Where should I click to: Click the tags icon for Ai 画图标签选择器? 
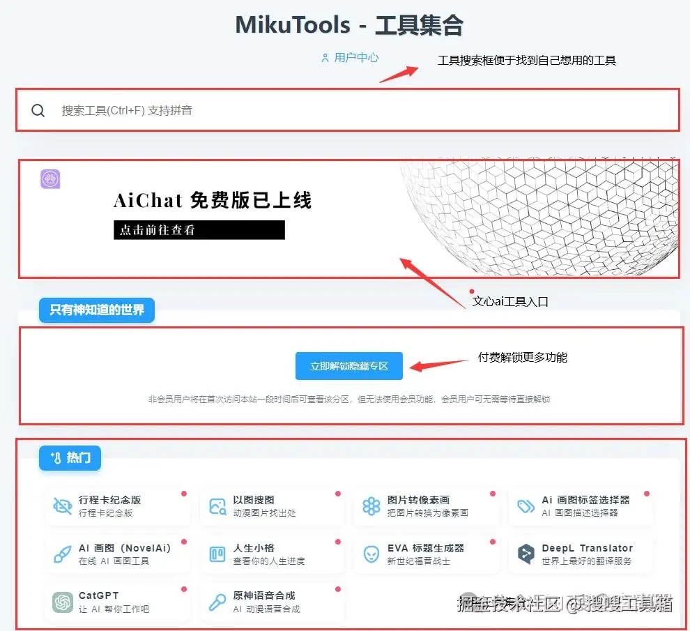pos(526,506)
